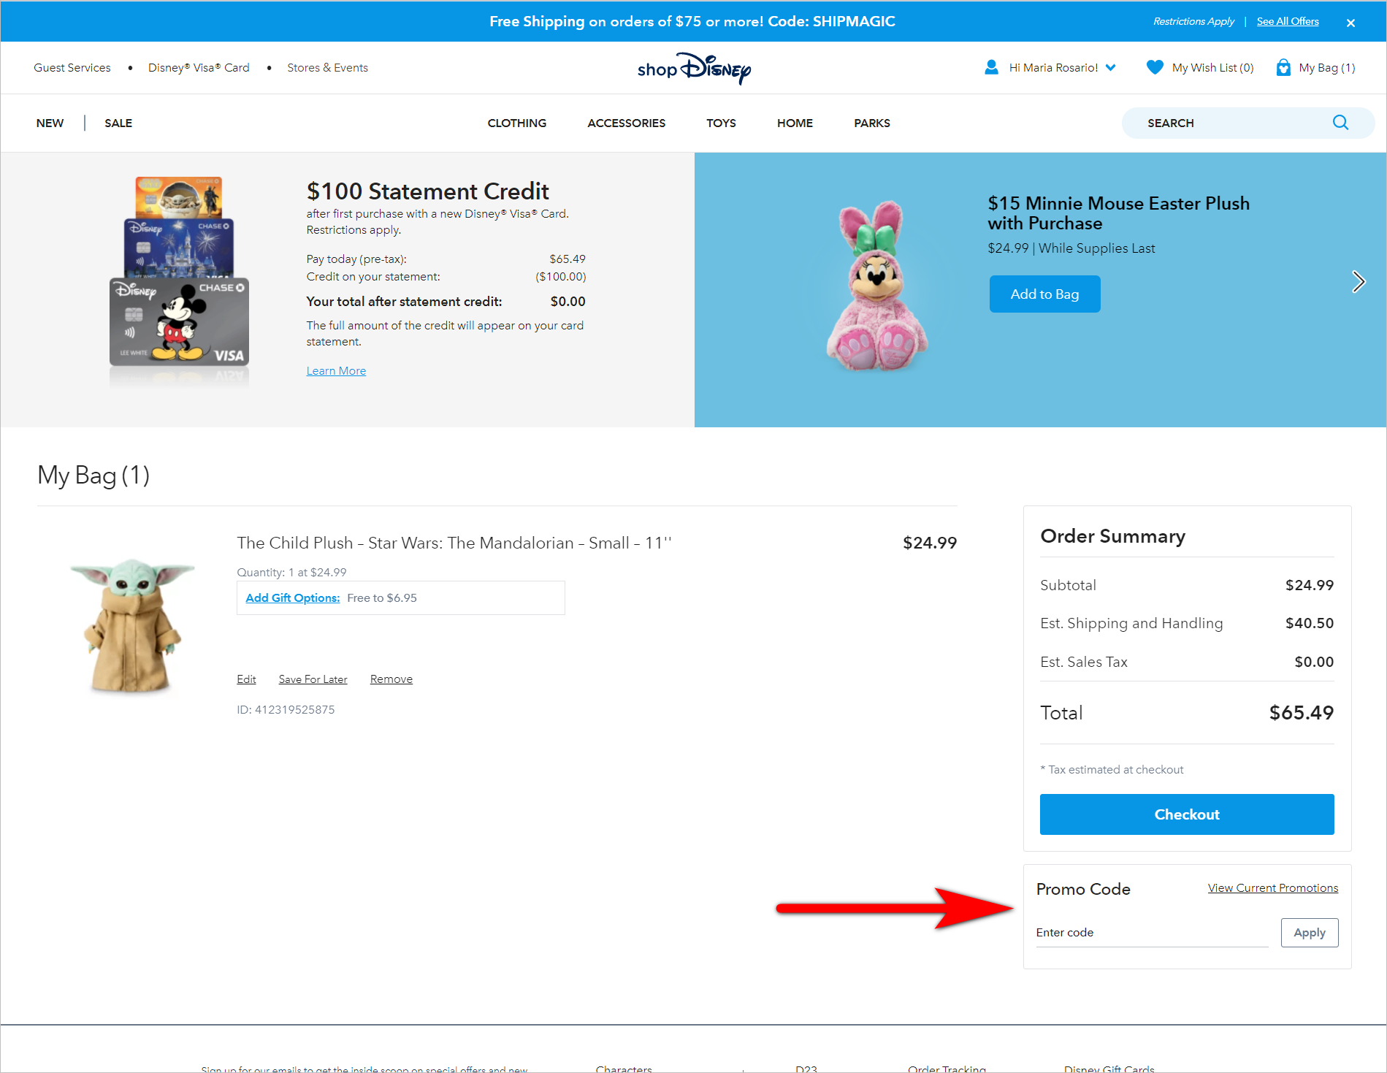
Task: Click the promo code Apply button
Action: [x=1310, y=933]
